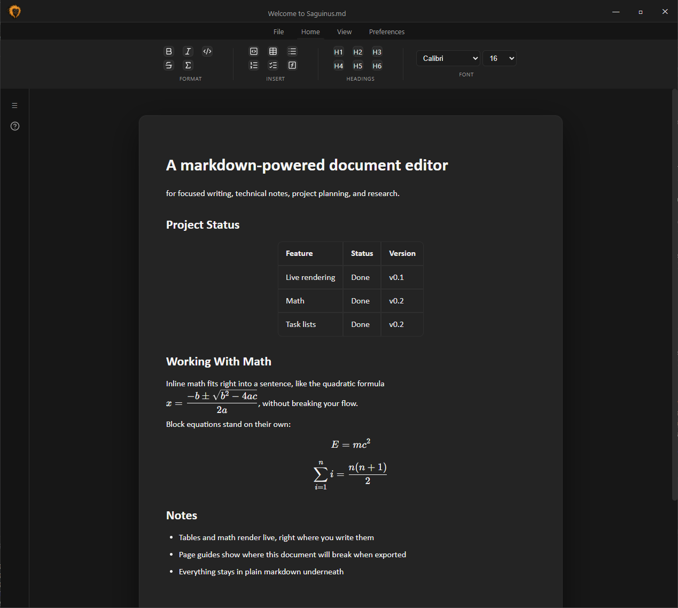The image size is (678, 608).
Task: Click 'v0.2' in the Task lists row
Action: [x=402, y=324]
